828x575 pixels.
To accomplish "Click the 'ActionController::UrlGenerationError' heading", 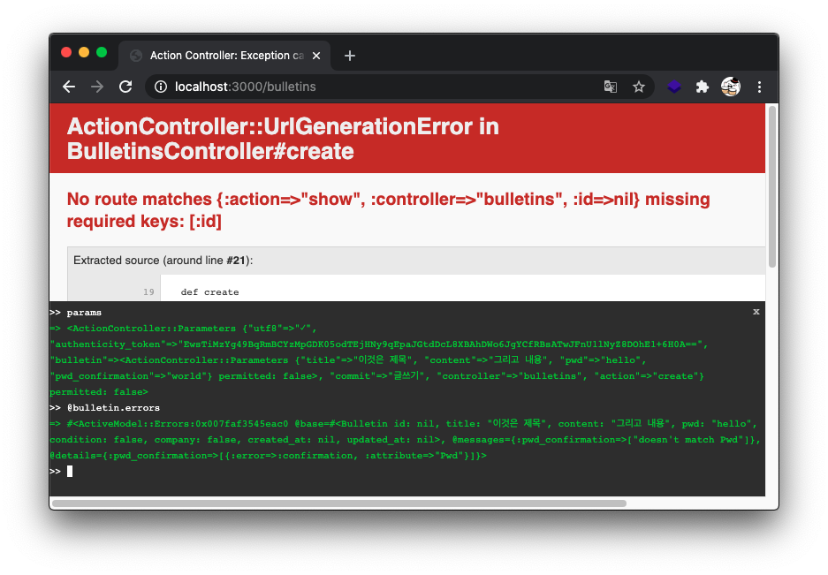I will coord(283,139).
